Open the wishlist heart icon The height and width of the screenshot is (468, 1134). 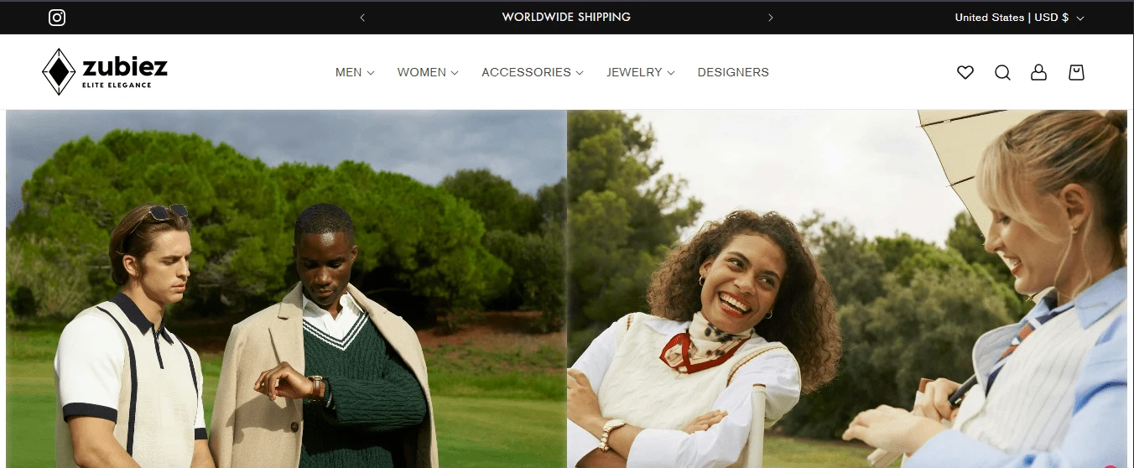(965, 73)
